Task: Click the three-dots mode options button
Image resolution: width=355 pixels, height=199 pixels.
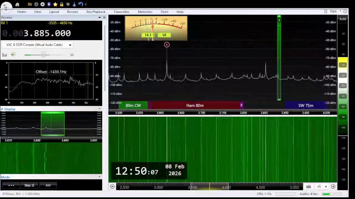Action: (x=11, y=185)
